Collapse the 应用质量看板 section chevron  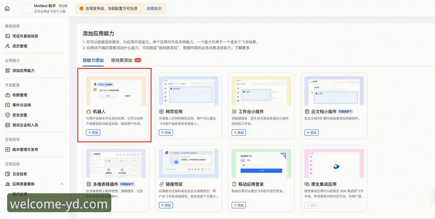pos(62,184)
